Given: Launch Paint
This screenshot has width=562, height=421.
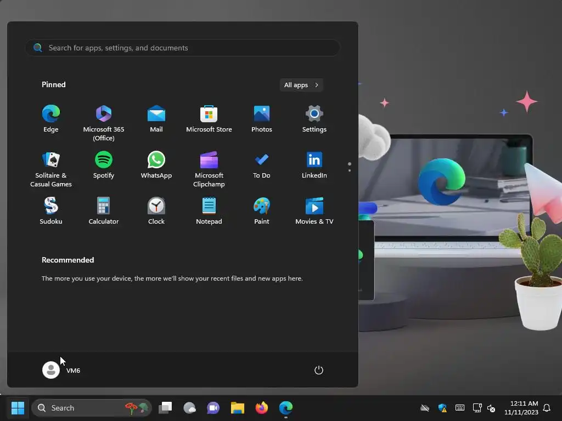Looking at the screenshot, I should tap(262, 211).
